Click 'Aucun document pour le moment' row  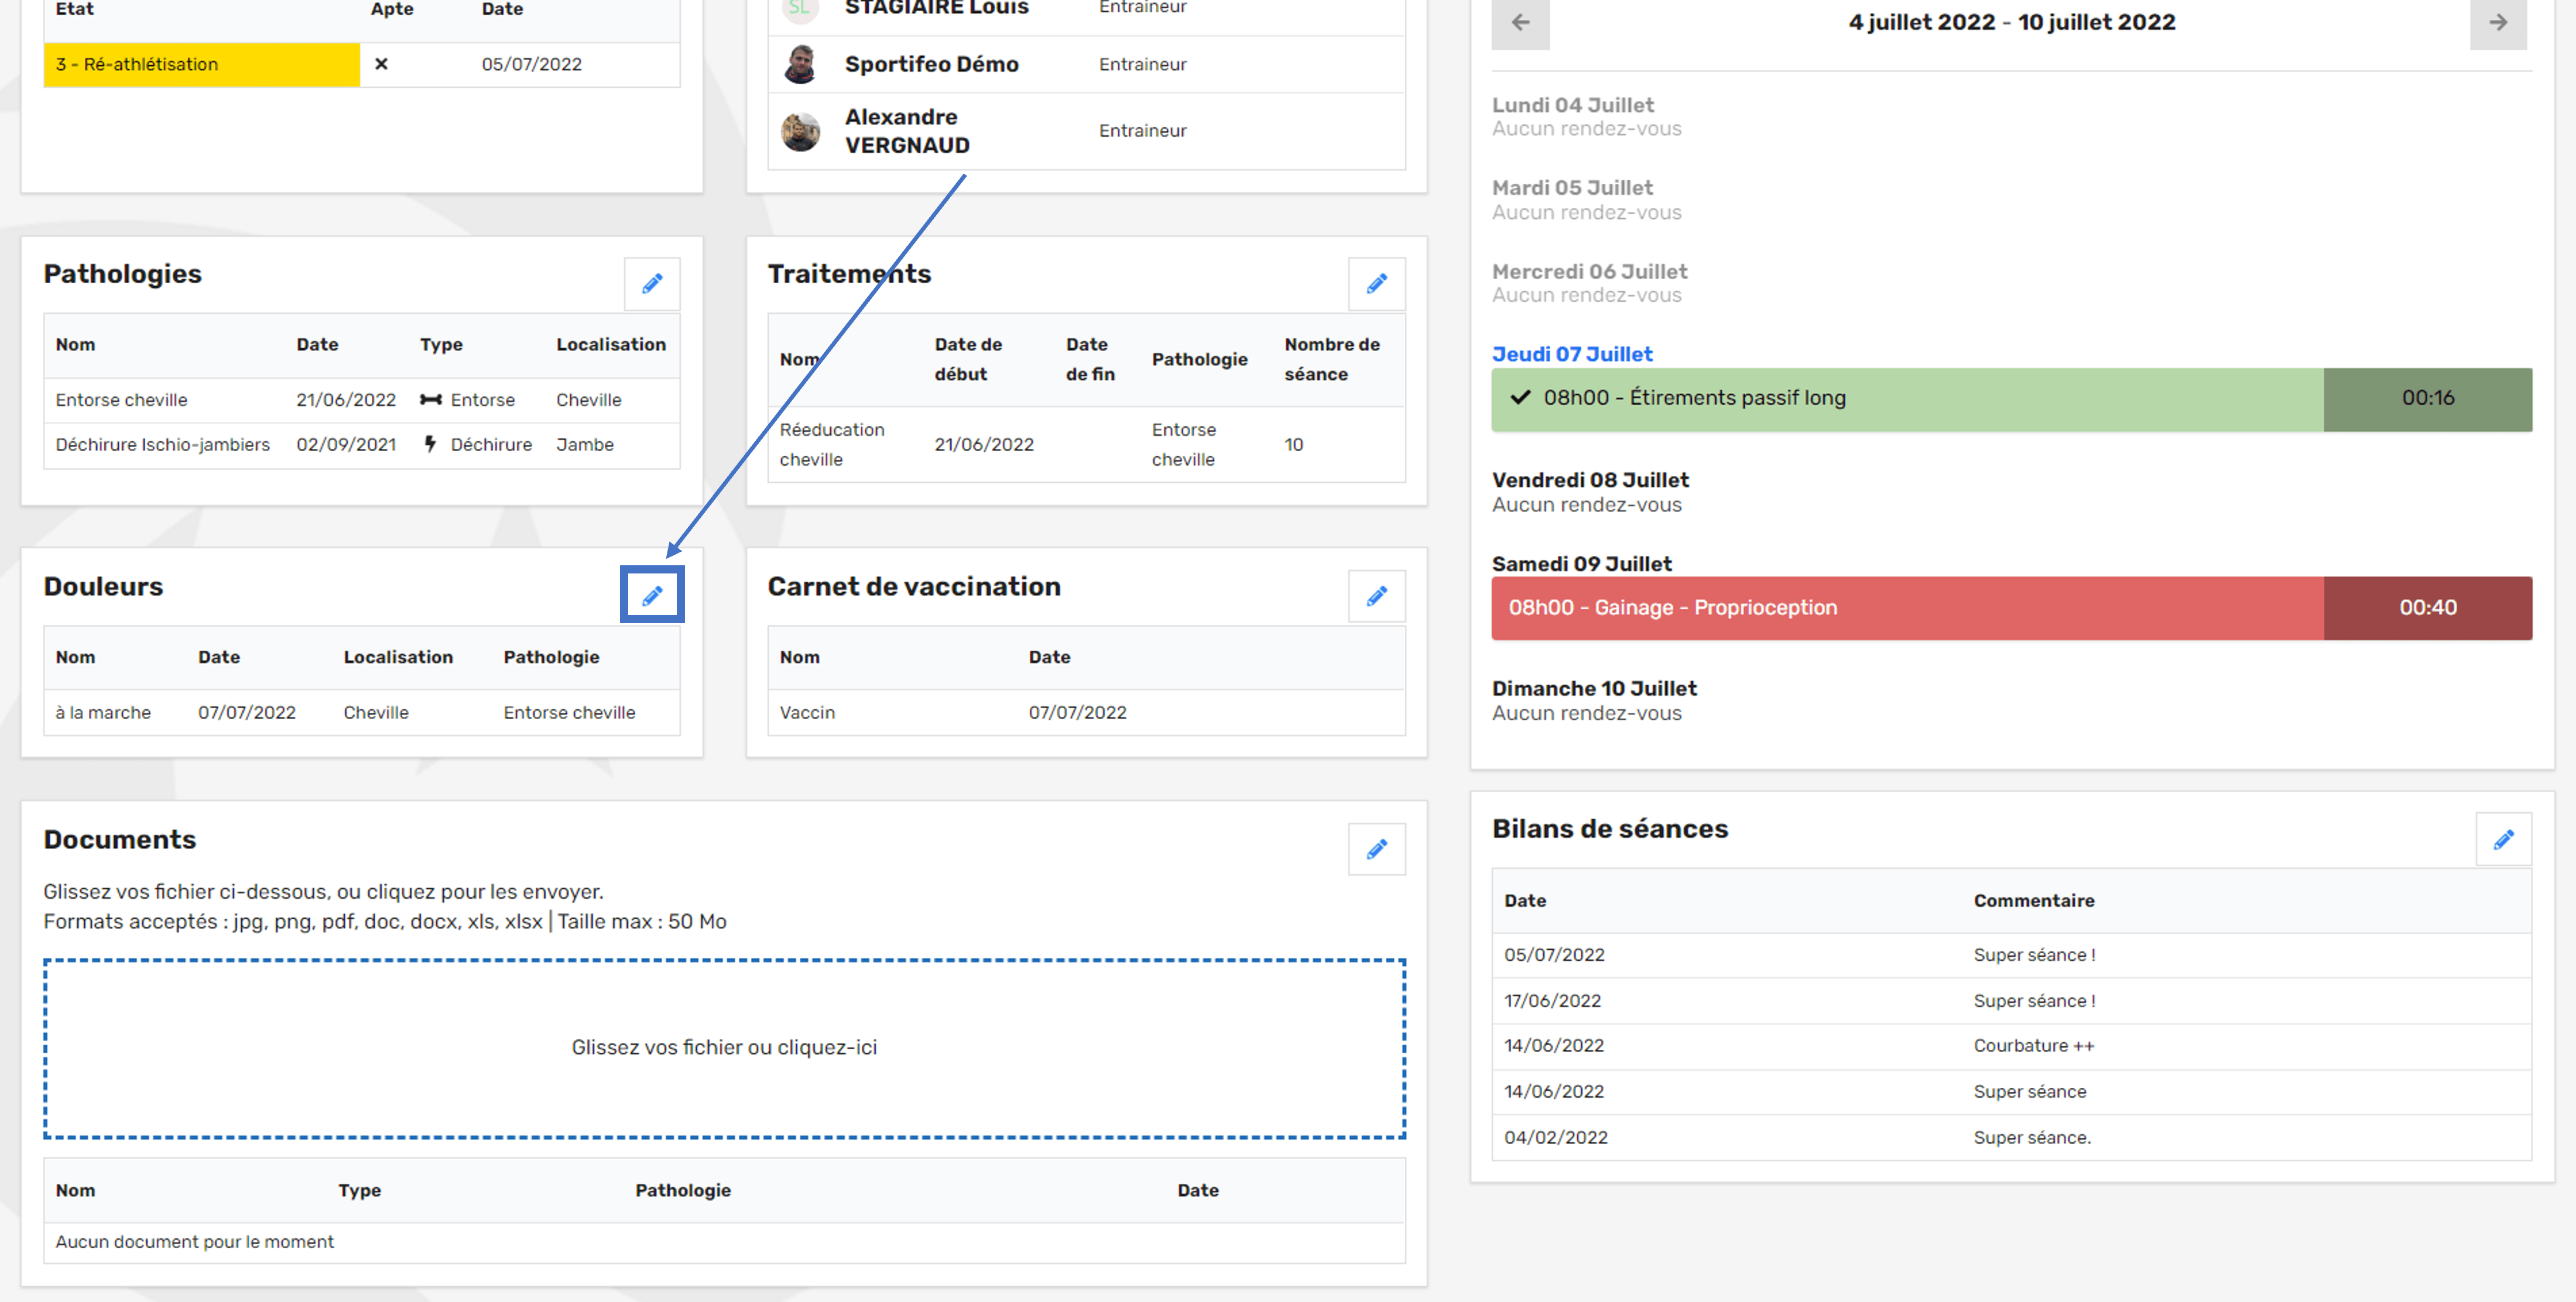[724, 1242]
